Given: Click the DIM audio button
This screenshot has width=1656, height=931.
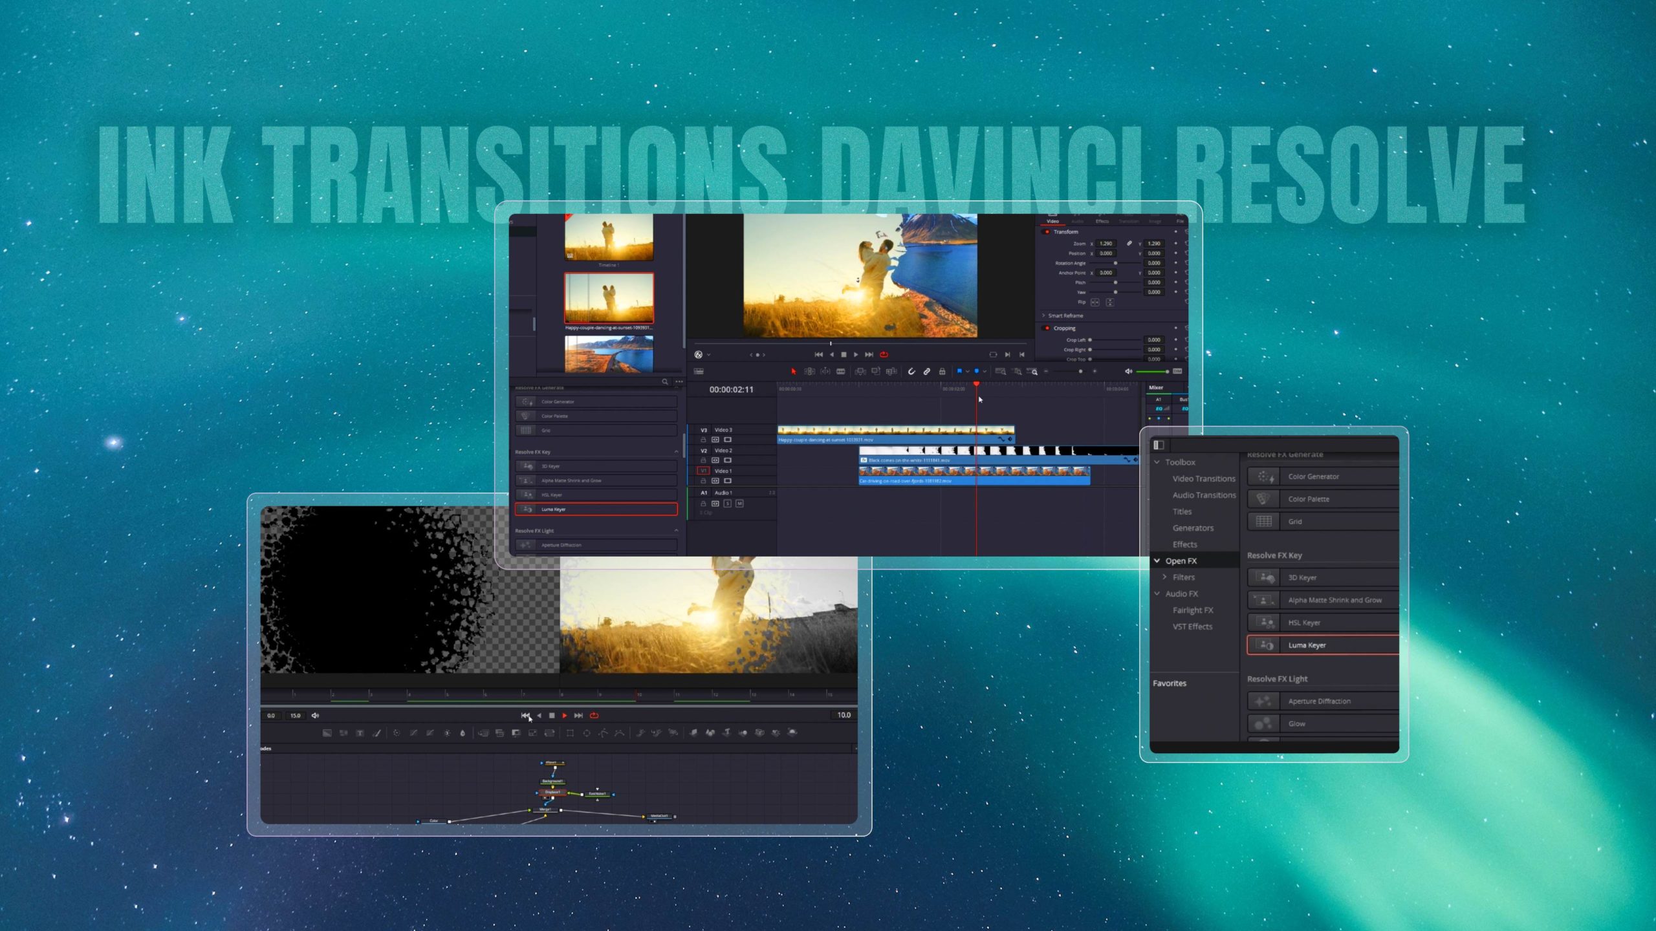Looking at the screenshot, I should click(x=1177, y=371).
